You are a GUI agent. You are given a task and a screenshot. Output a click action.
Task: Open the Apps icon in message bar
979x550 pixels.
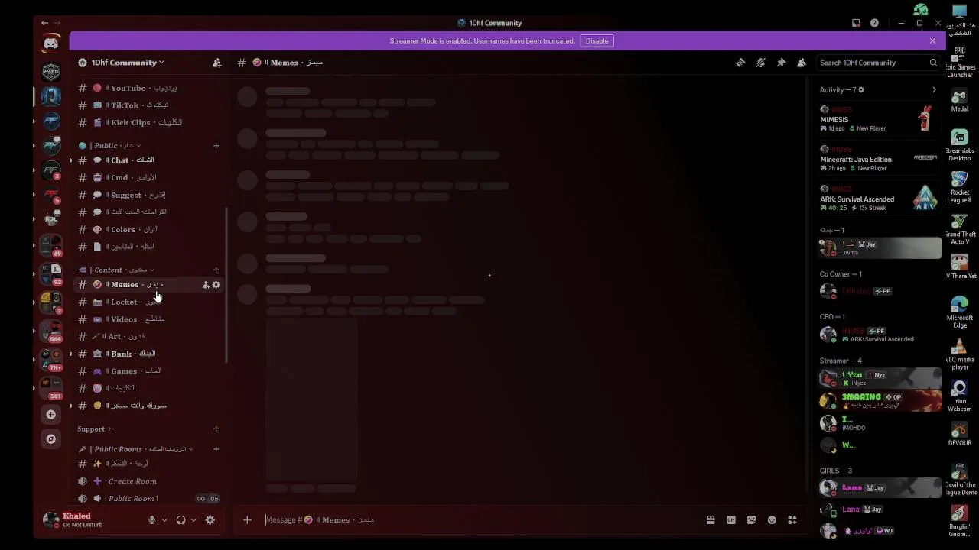792,520
